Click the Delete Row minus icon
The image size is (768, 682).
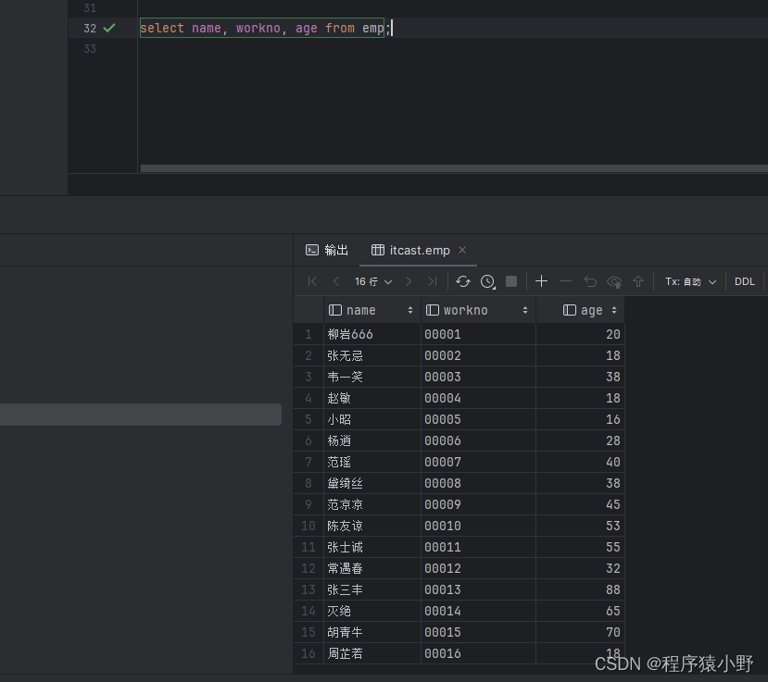click(x=565, y=281)
